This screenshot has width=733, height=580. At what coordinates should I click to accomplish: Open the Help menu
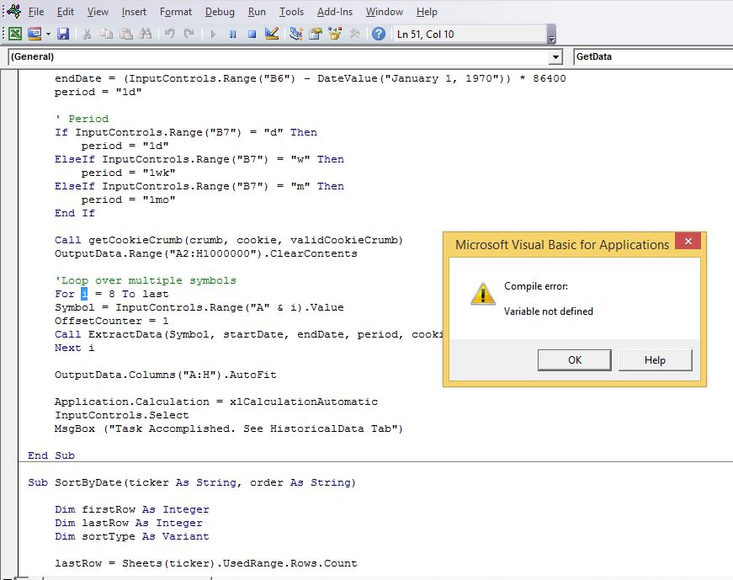coord(427,12)
